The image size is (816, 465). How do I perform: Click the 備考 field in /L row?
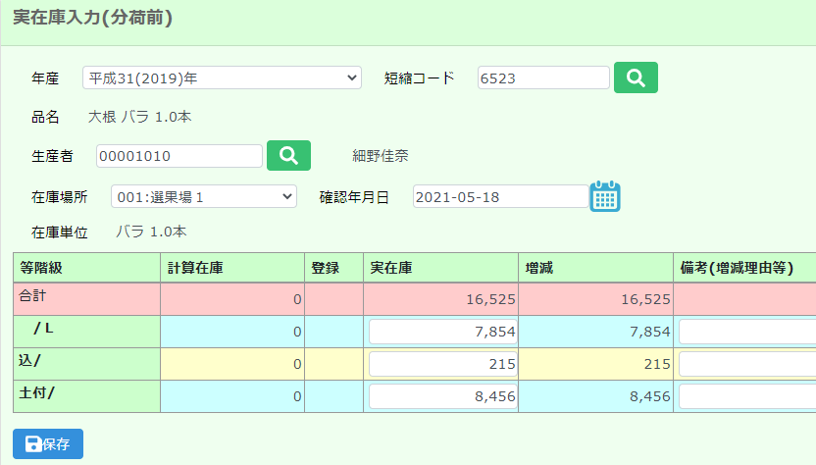(x=746, y=332)
